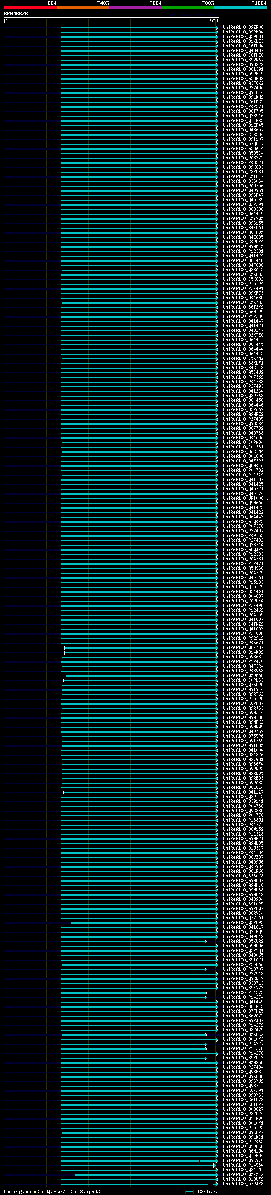Click the query end position 509
271x1195 pixels.
coord(213,21)
